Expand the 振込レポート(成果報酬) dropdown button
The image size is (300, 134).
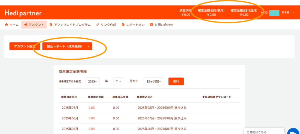coord(67,46)
